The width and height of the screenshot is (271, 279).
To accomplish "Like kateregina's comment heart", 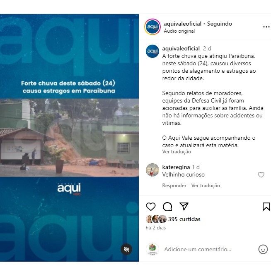I will [x=261, y=175].
